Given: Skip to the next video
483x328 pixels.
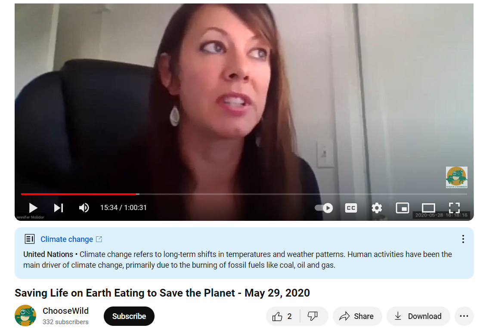Looking at the screenshot, I should [x=59, y=208].
